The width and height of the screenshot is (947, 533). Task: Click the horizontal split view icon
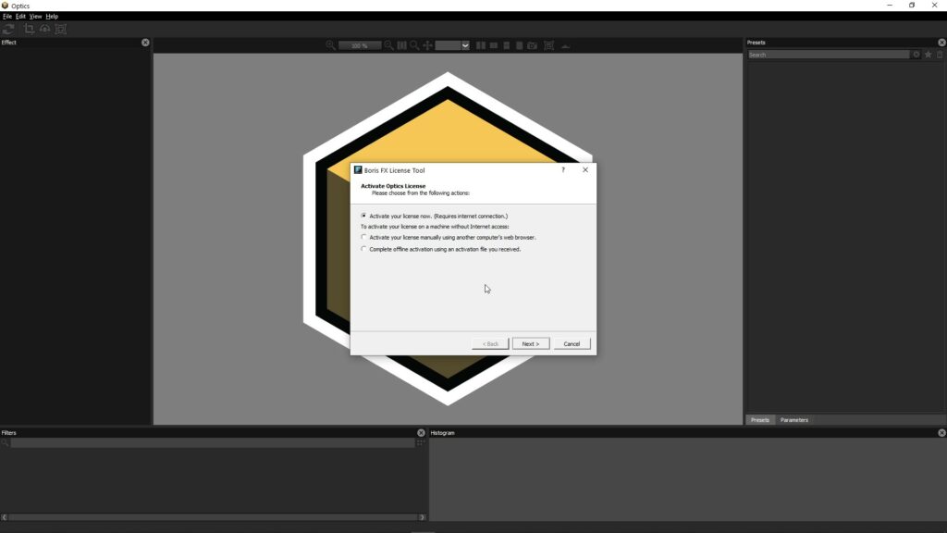point(494,45)
